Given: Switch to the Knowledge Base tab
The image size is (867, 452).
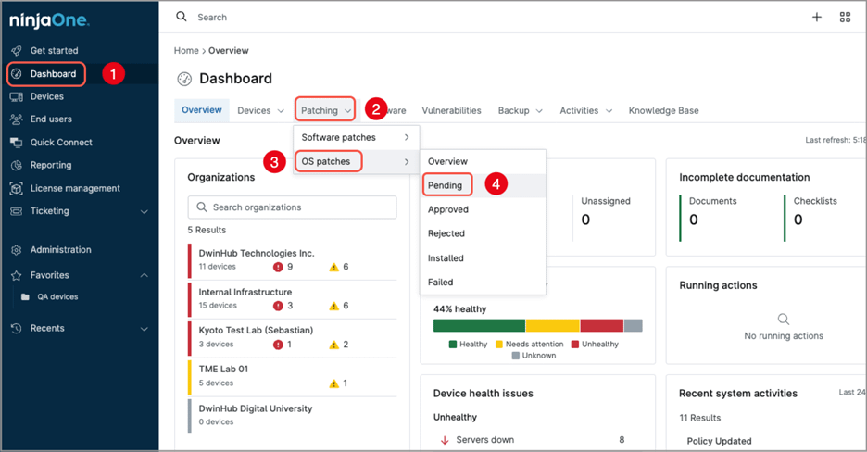Looking at the screenshot, I should pos(663,110).
